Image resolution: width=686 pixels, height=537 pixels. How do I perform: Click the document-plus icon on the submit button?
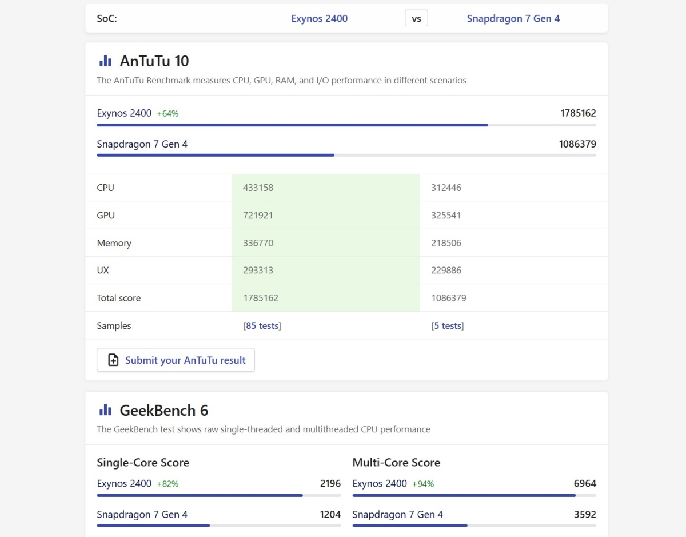[x=113, y=360]
